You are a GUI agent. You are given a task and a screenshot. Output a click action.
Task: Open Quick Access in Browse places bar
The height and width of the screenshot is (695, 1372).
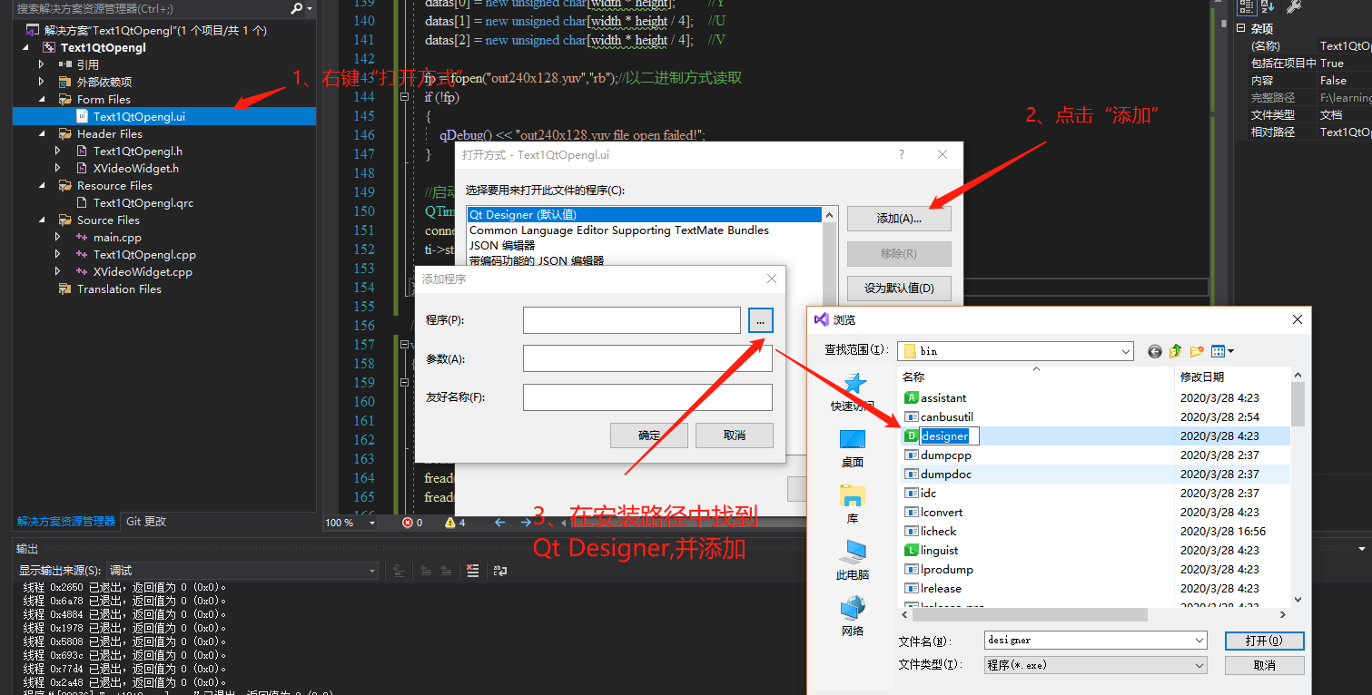click(x=853, y=394)
